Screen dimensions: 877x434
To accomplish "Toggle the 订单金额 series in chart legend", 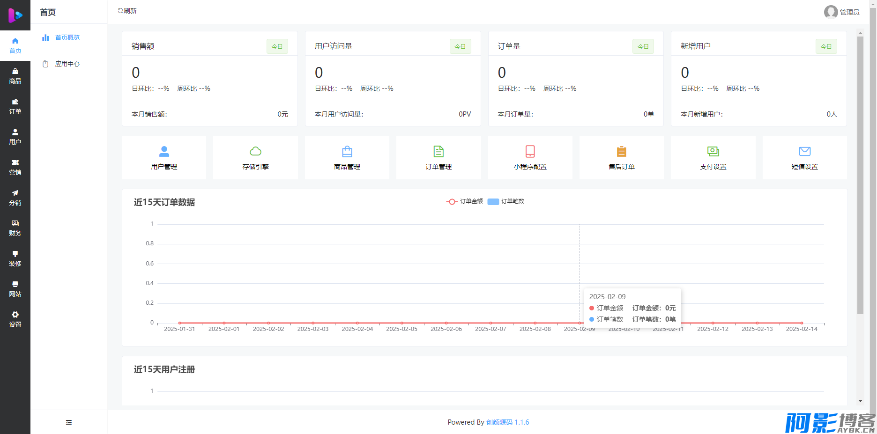I will (x=465, y=201).
